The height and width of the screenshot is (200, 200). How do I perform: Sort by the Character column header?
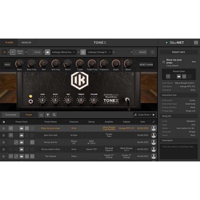[x=74, y=122]
